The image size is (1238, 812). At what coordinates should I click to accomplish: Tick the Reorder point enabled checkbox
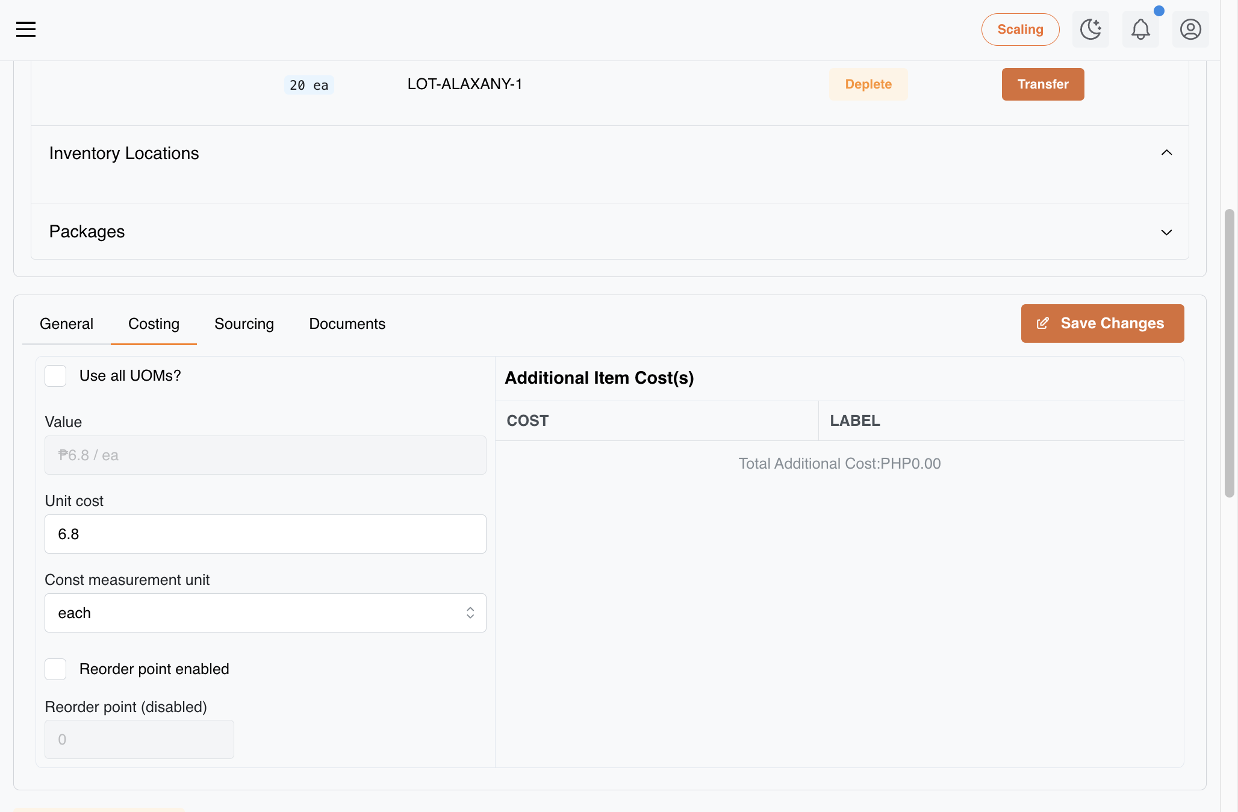(x=55, y=669)
